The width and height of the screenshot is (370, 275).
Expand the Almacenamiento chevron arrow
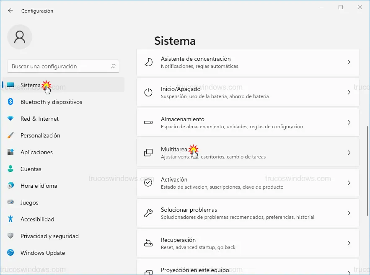point(349,122)
